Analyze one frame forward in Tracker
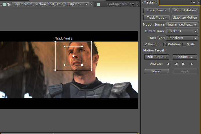This screenshot has height=134, width=201. tap(191, 64)
